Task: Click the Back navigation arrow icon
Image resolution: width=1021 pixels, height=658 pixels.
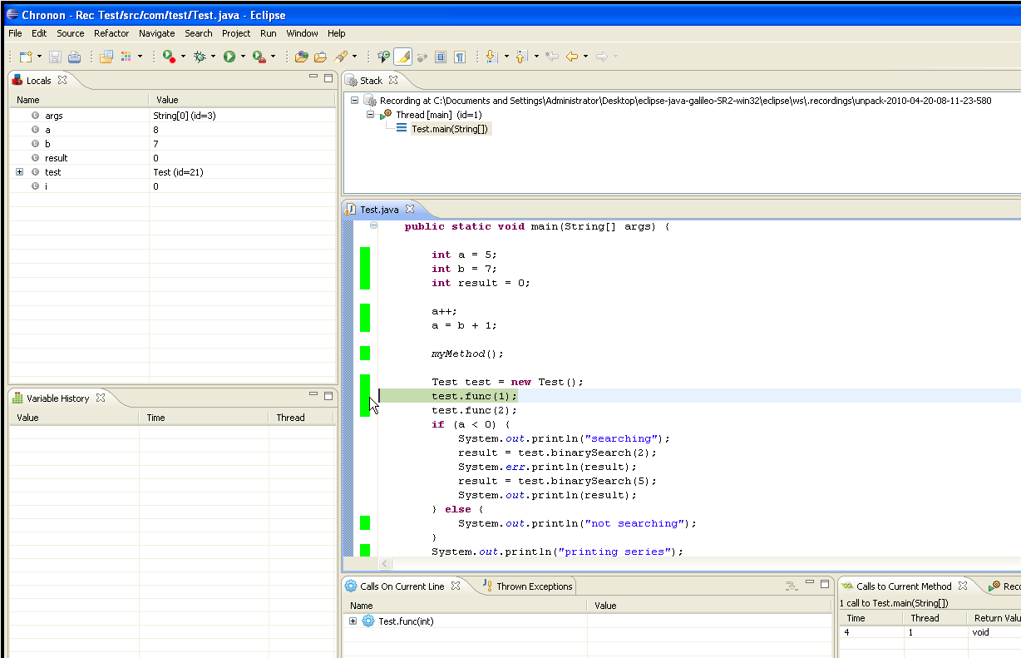Action: [571, 57]
